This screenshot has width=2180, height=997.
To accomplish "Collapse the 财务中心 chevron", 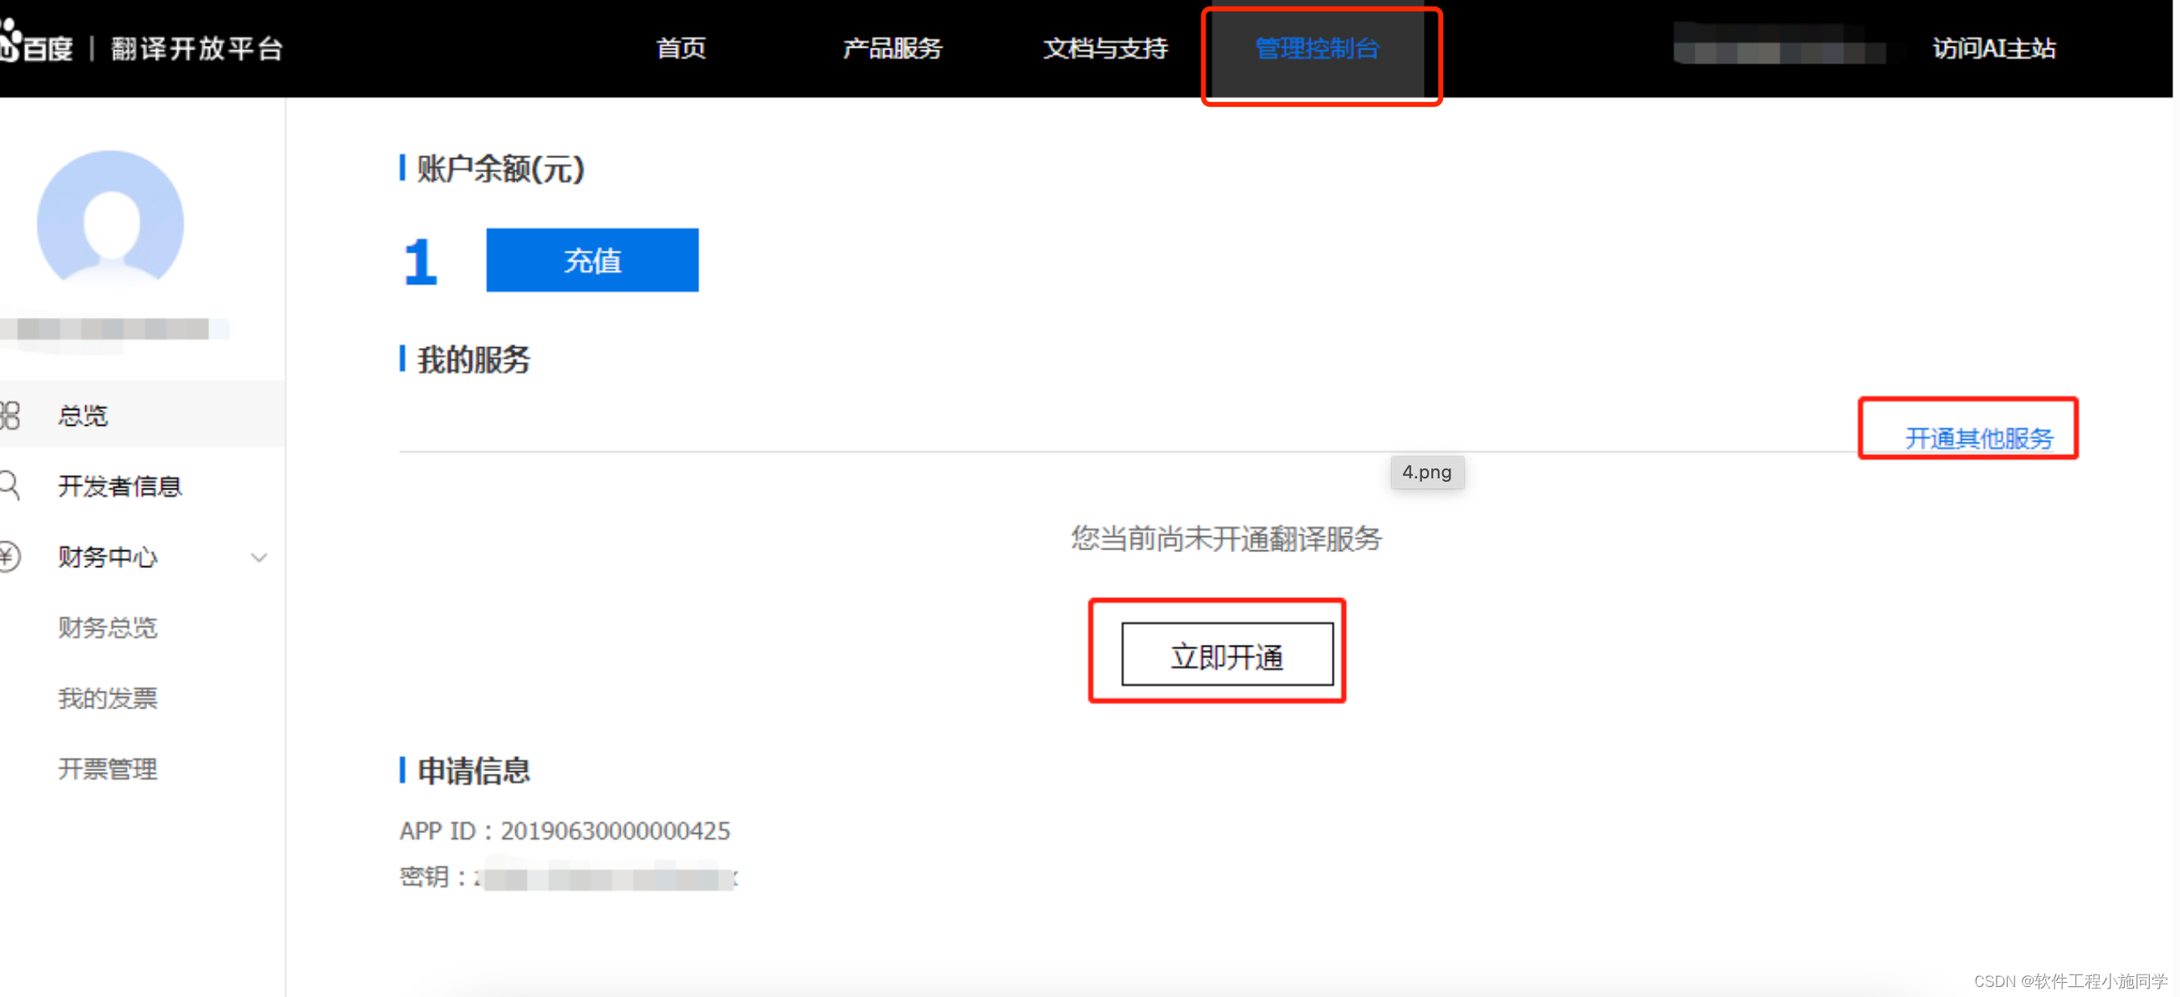I will pos(259,558).
